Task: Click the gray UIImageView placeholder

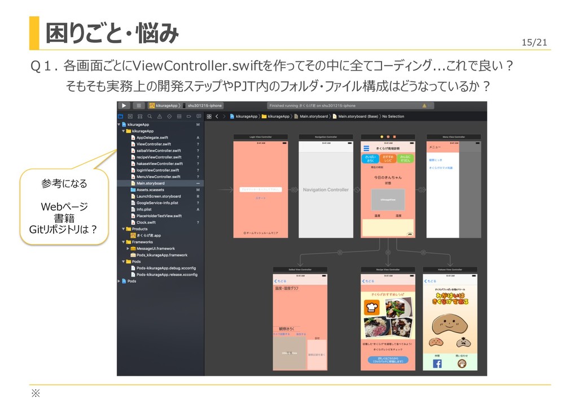Action: click(x=388, y=200)
